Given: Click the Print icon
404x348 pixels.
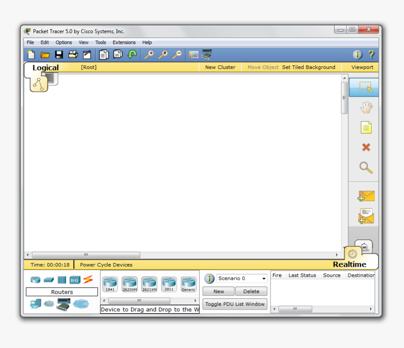Looking at the screenshot, I should [73, 54].
